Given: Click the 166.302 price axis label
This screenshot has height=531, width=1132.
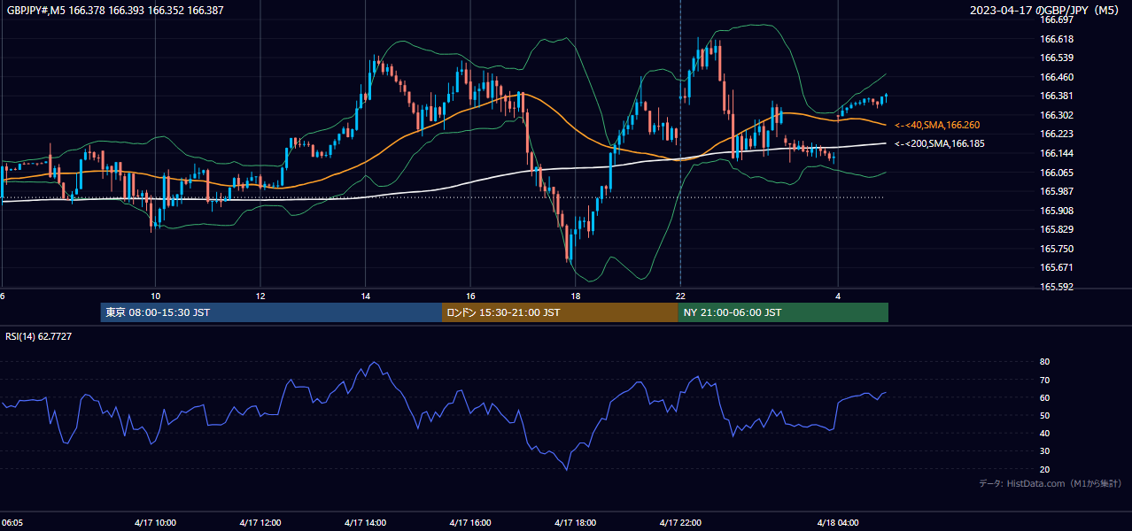Looking at the screenshot, I should click(1056, 115).
